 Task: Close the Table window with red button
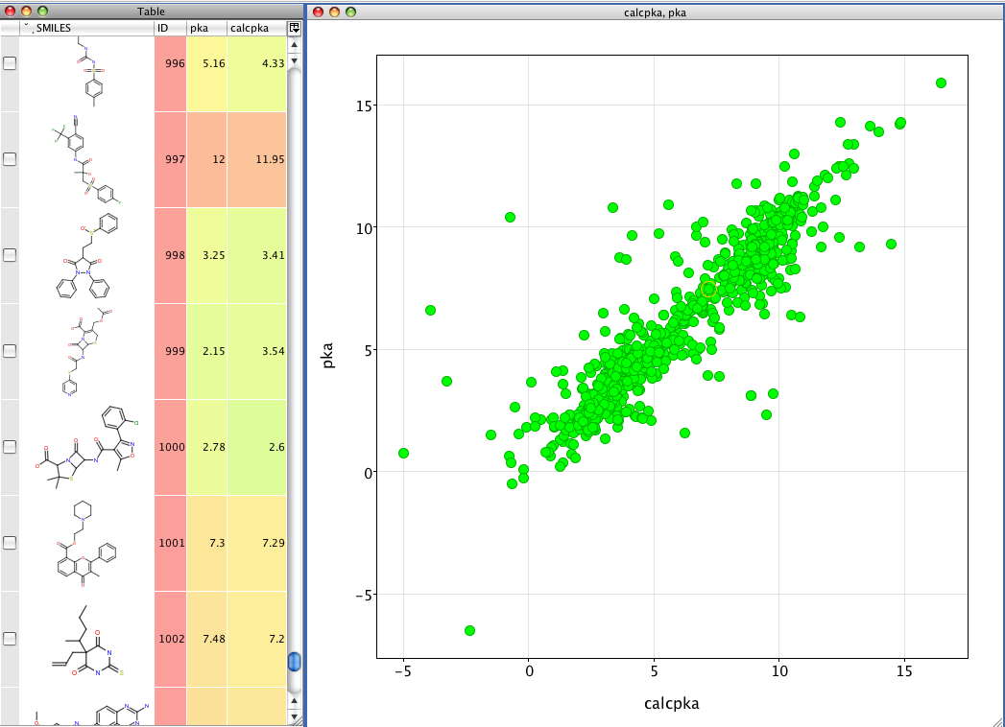click(x=10, y=11)
